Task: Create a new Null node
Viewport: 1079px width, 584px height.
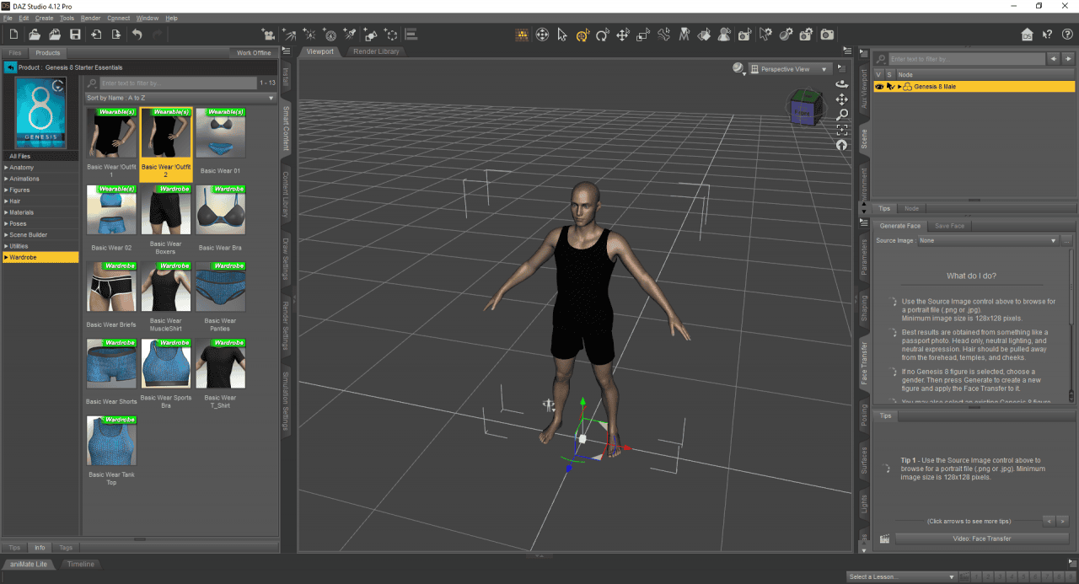Action: tap(390, 35)
